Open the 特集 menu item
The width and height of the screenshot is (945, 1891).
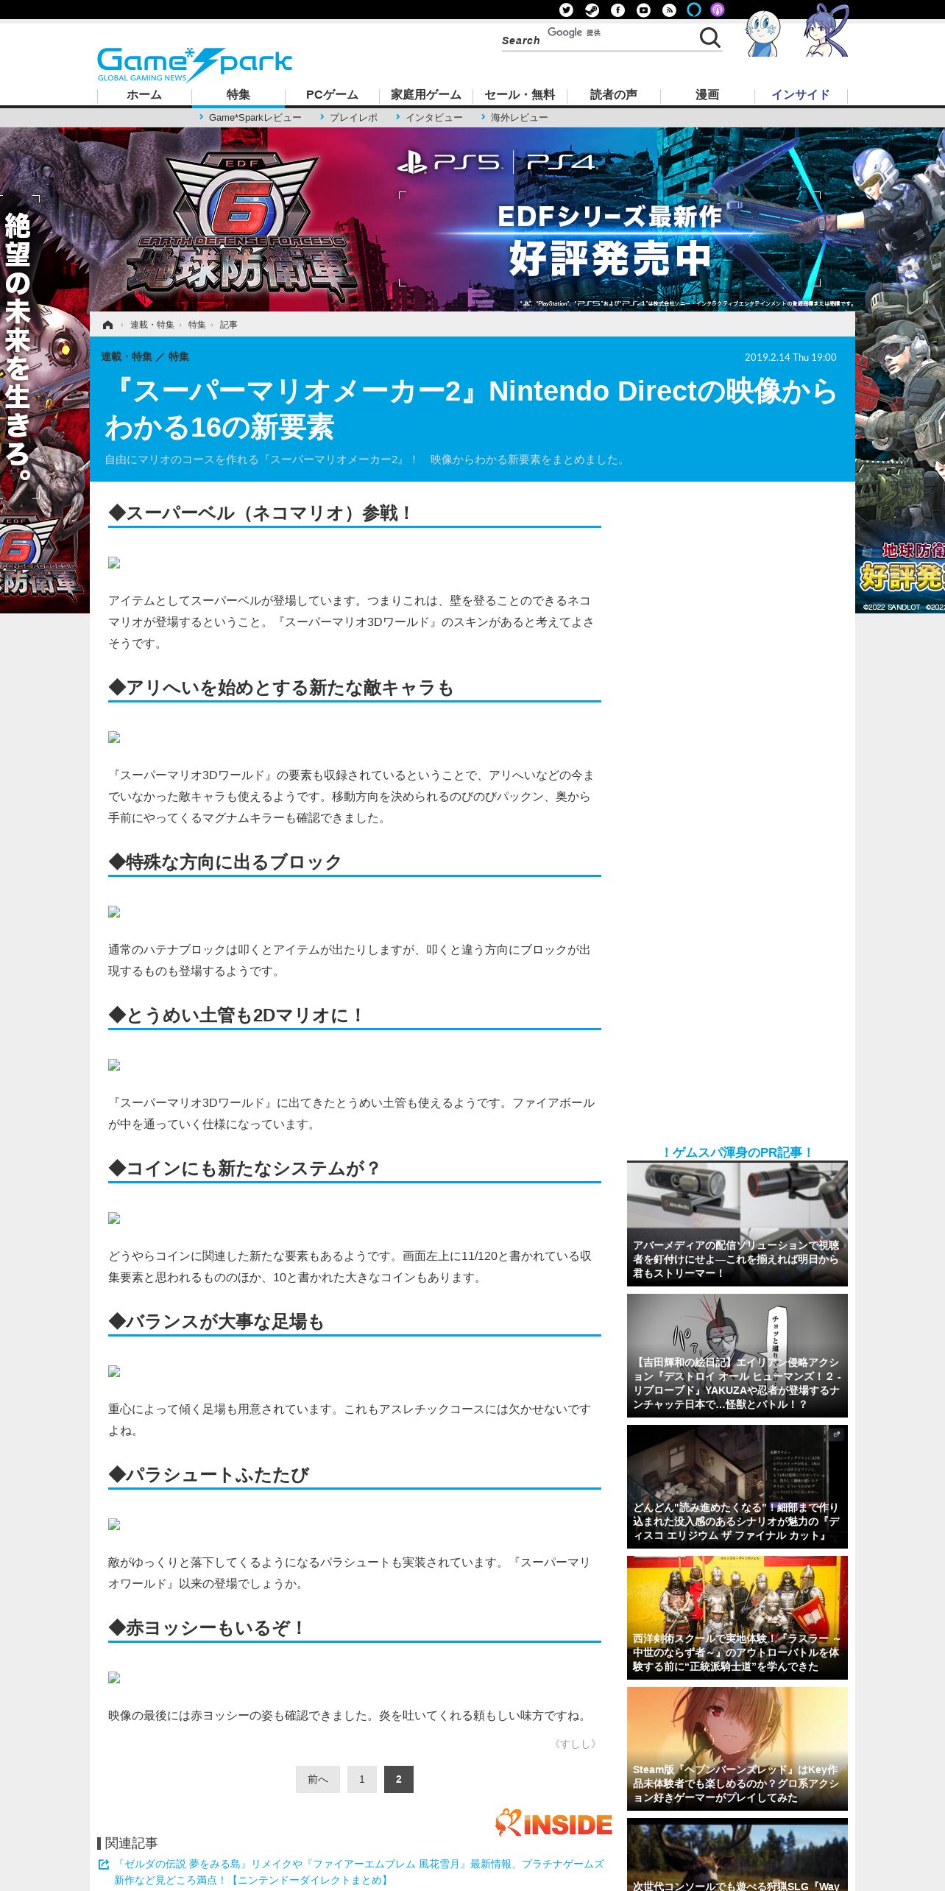[238, 95]
